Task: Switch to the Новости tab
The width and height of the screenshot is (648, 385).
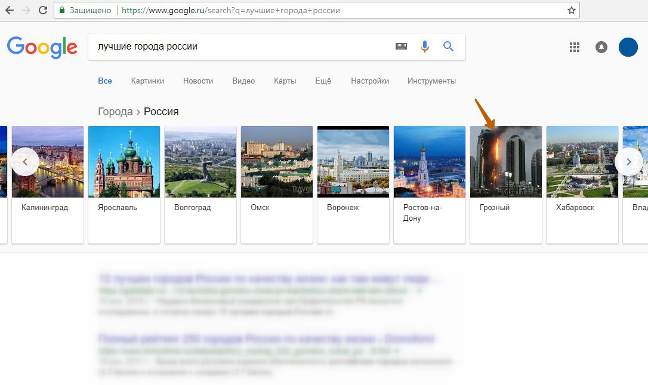Action: pos(198,81)
